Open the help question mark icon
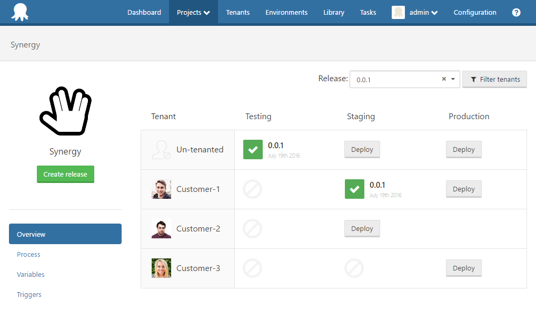The height and width of the screenshot is (309, 536). (x=516, y=12)
